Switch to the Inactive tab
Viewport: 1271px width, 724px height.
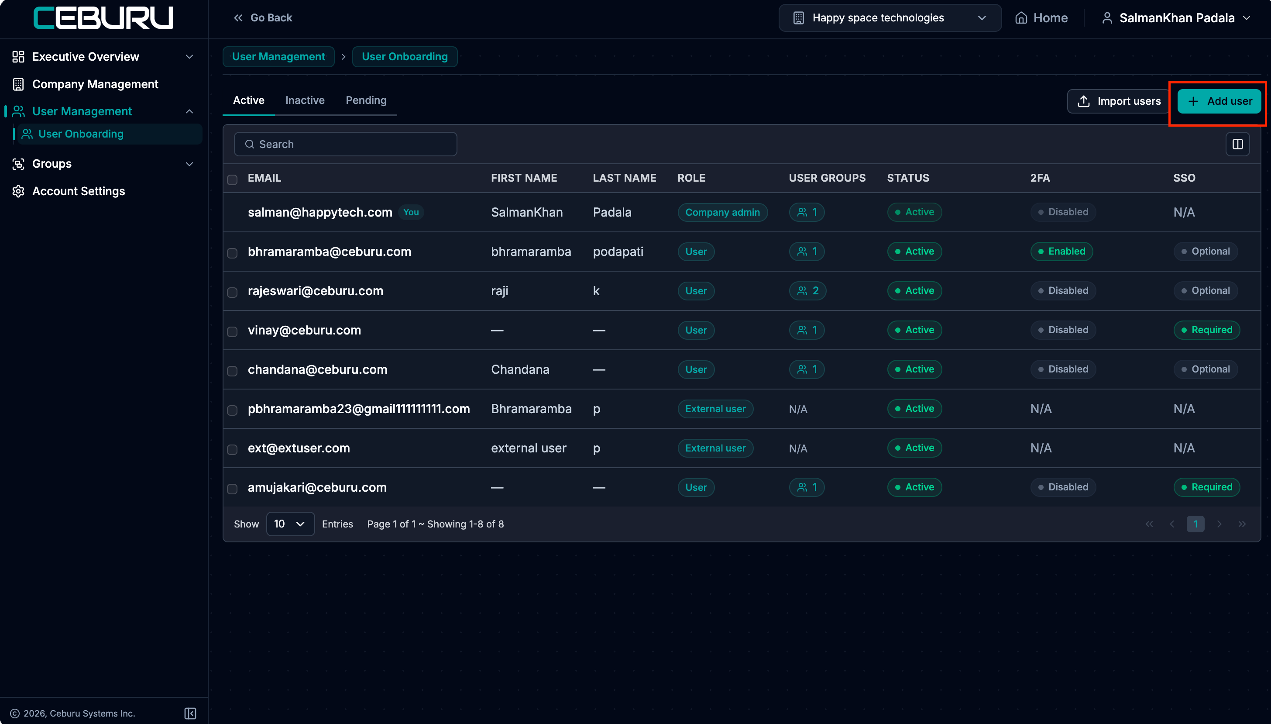point(305,100)
